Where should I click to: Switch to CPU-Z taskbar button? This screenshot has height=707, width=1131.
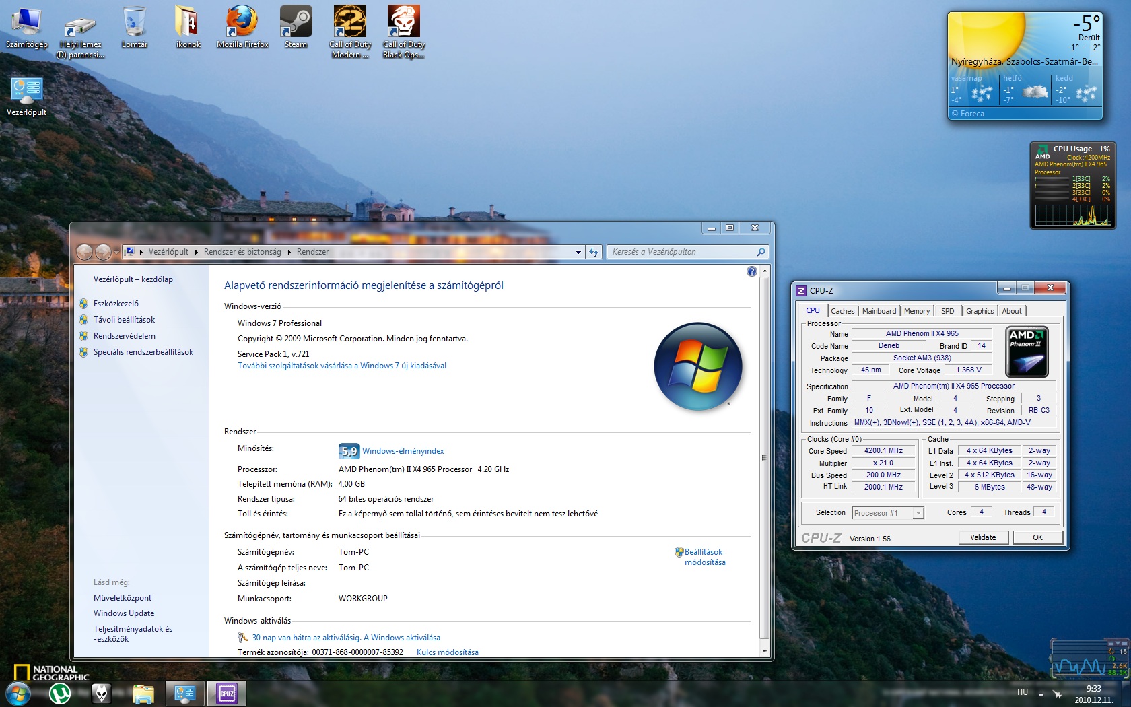226,694
